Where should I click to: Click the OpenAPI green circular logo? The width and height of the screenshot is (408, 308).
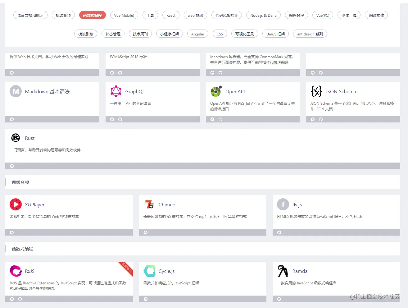point(216,91)
